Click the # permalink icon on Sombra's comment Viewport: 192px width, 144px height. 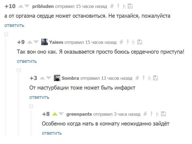tap(137, 78)
